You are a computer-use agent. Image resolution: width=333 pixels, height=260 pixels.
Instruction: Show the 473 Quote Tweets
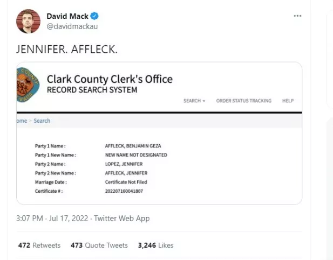click(99, 245)
